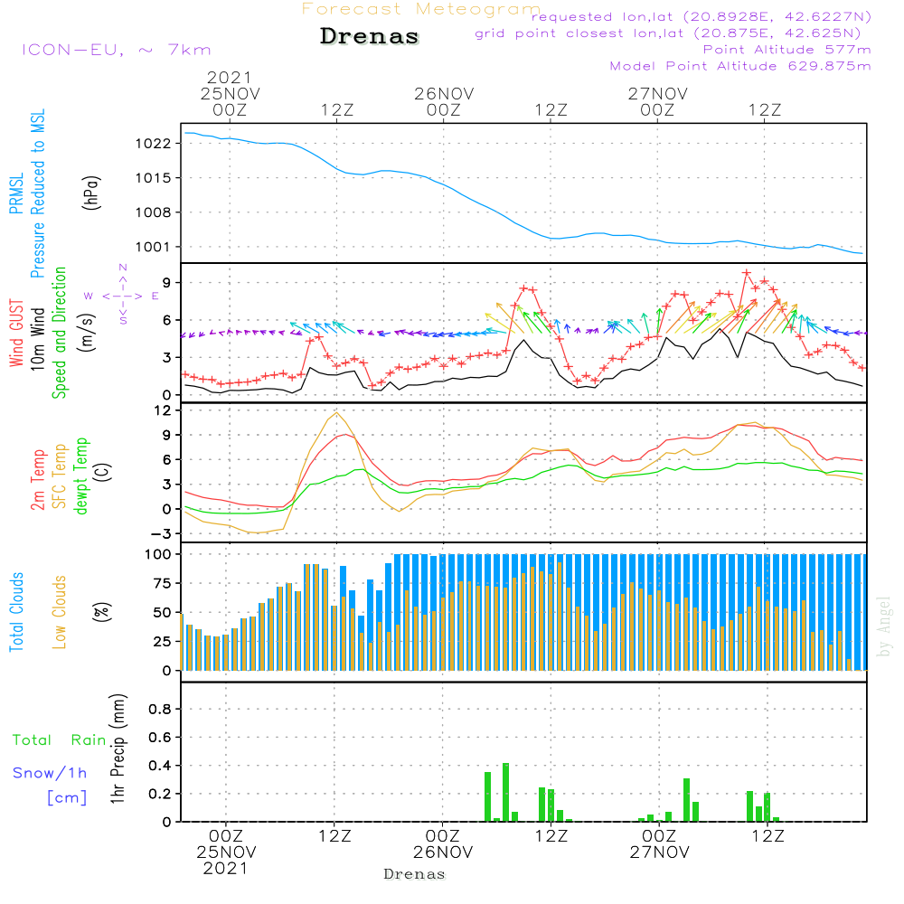The image size is (904, 904).
Task: Click the highest red wind gust marker
Action: click(x=747, y=272)
